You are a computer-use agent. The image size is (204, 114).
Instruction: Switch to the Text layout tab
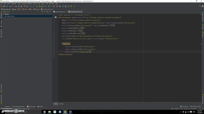(x=56, y=104)
